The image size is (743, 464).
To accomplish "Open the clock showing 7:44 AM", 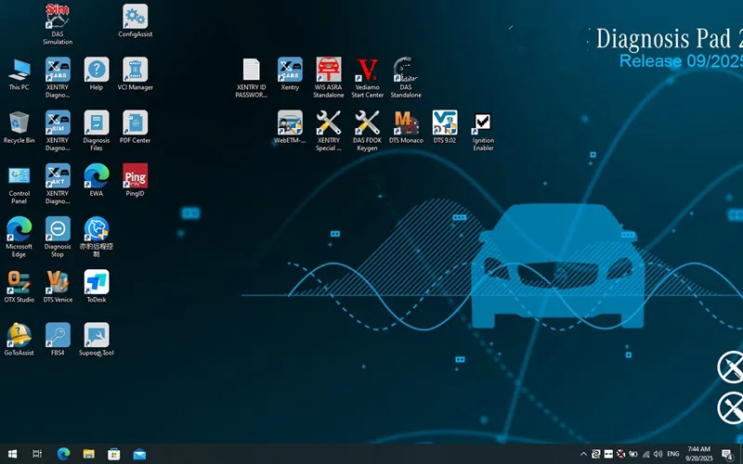I will (699, 454).
